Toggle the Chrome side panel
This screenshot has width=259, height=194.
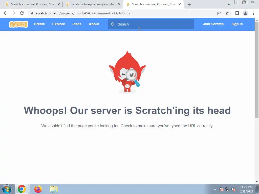(x=237, y=13)
